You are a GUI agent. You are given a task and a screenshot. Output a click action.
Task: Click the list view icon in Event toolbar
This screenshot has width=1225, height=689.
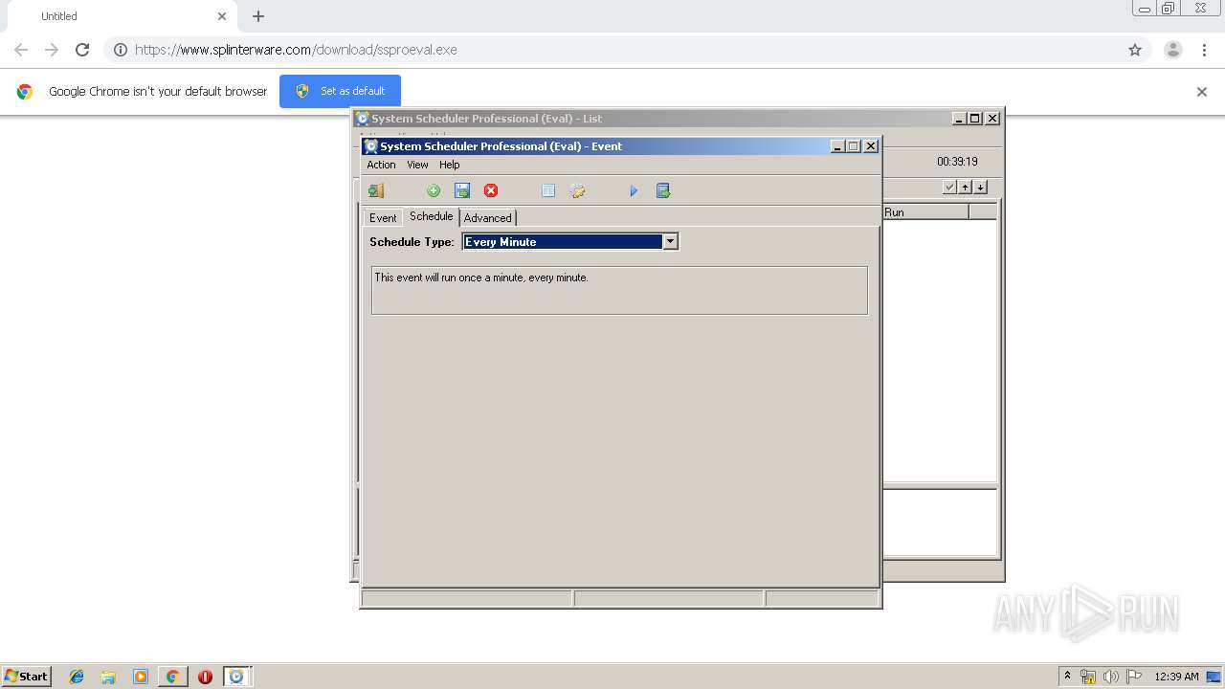click(x=548, y=190)
